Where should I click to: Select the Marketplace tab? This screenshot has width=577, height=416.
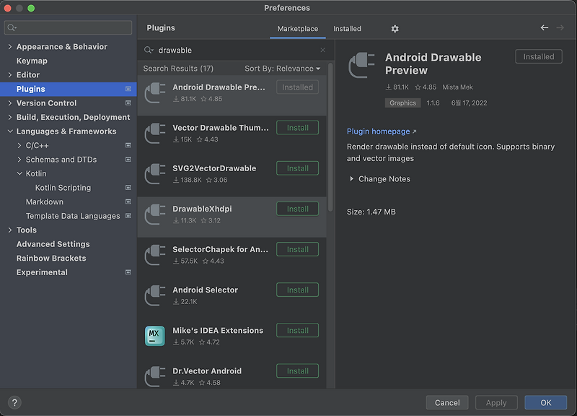pos(298,29)
